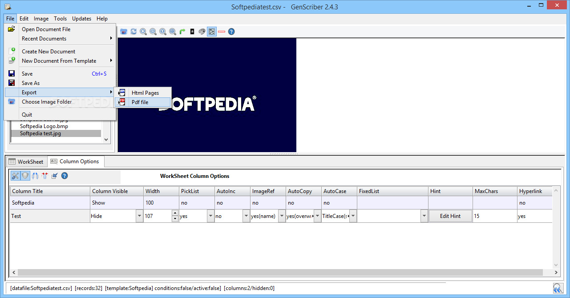Toggle the highlighted layout panel toolbar icon

pyautogui.click(x=212, y=32)
